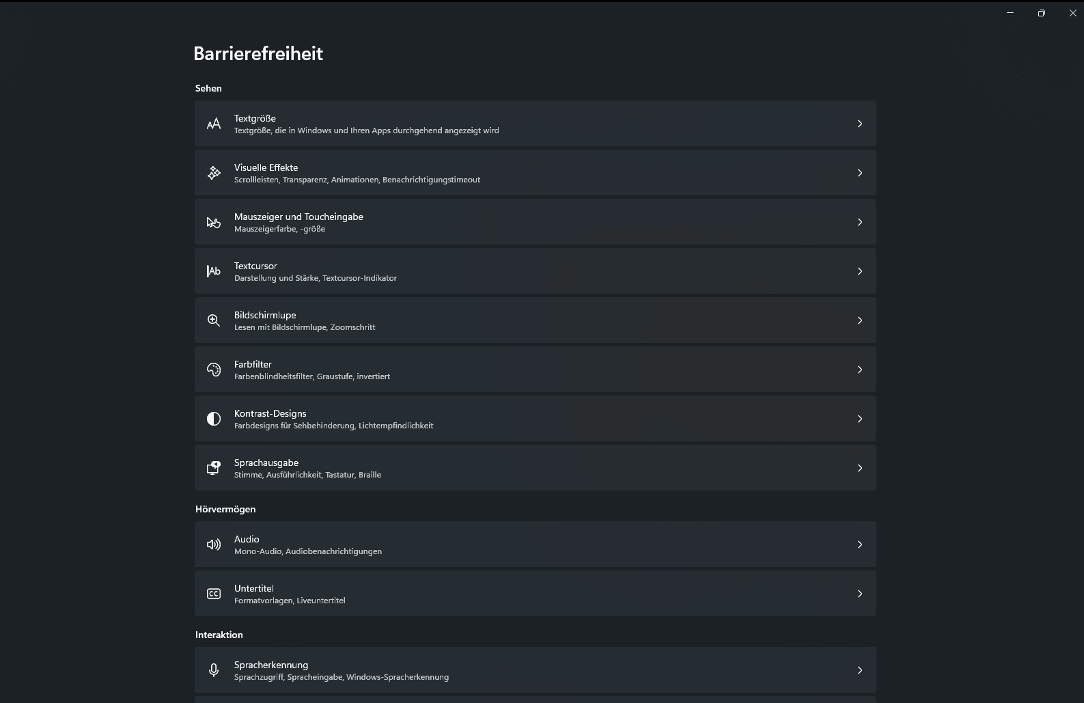The image size is (1084, 703).
Task: Click the Barrierefreiheit page heading
Action: pyautogui.click(x=258, y=53)
